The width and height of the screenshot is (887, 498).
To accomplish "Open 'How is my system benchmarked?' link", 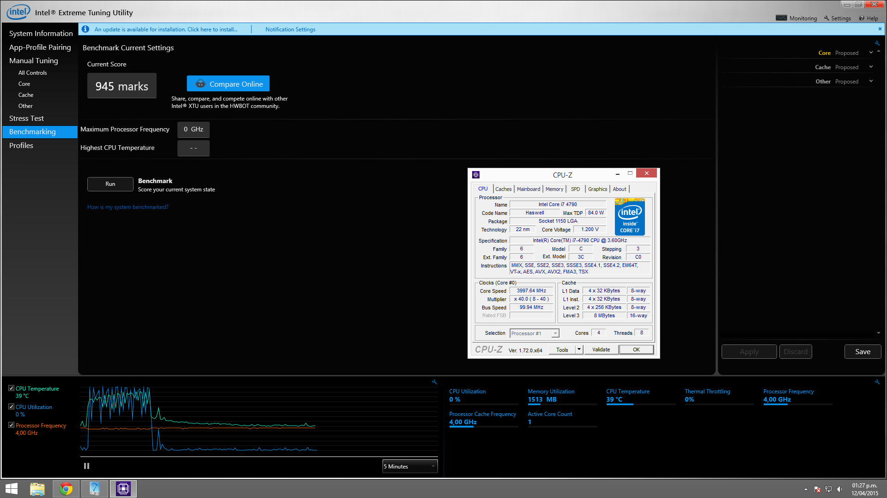I will tap(128, 207).
